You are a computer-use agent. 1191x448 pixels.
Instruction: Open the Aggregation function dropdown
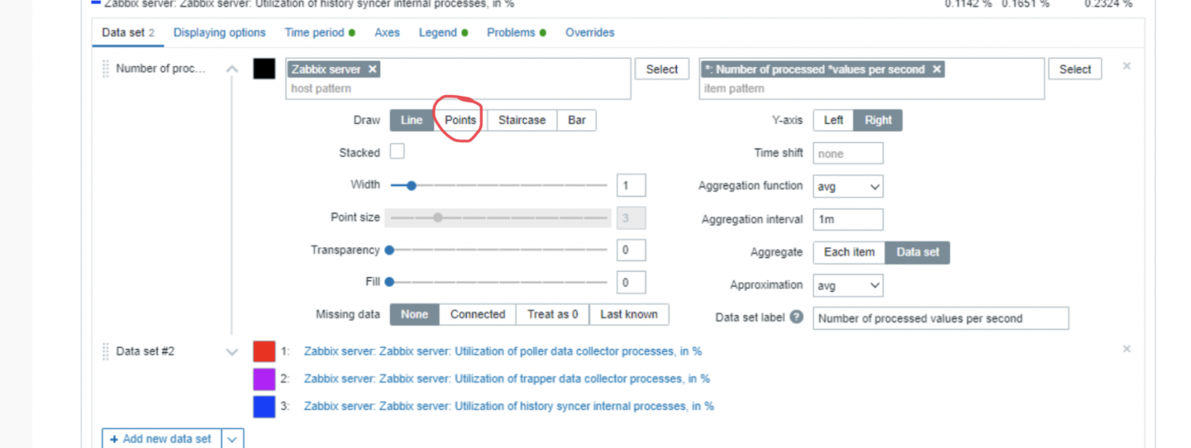pos(847,187)
